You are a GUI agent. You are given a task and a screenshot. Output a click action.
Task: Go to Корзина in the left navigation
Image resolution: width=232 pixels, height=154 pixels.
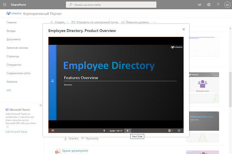[12, 82]
